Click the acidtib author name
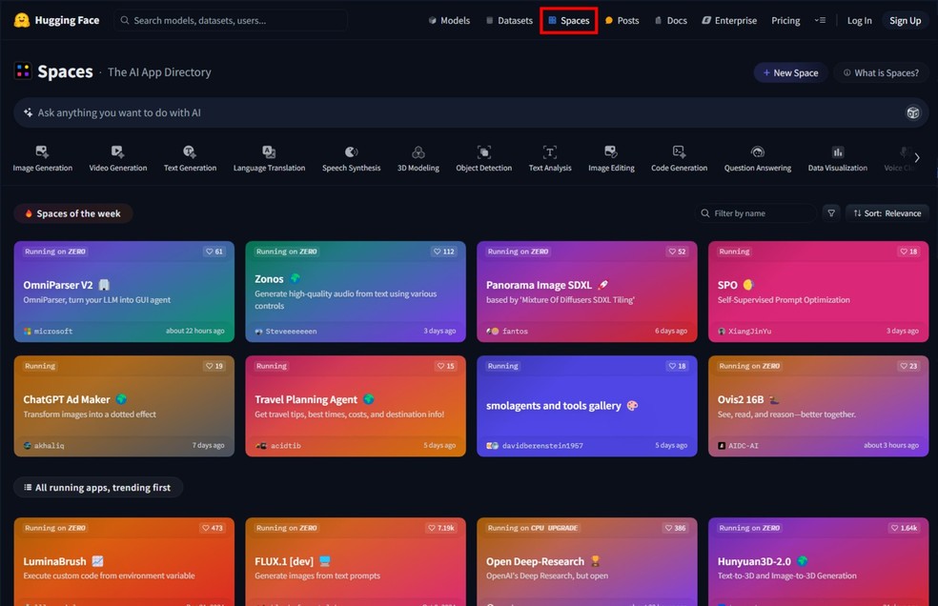 point(286,445)
